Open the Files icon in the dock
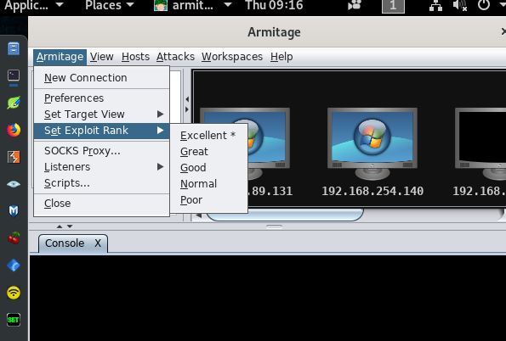506x341 pixels. point(14,48)
